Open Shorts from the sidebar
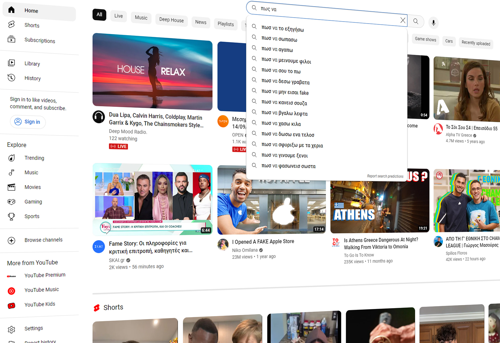 point(32,25)
